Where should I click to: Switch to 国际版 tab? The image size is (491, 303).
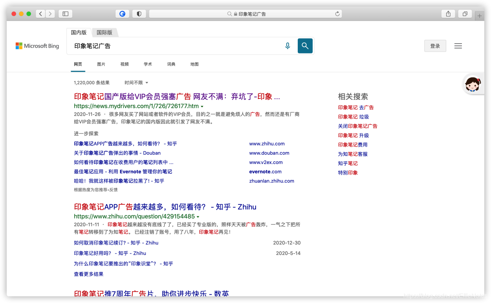104,32
